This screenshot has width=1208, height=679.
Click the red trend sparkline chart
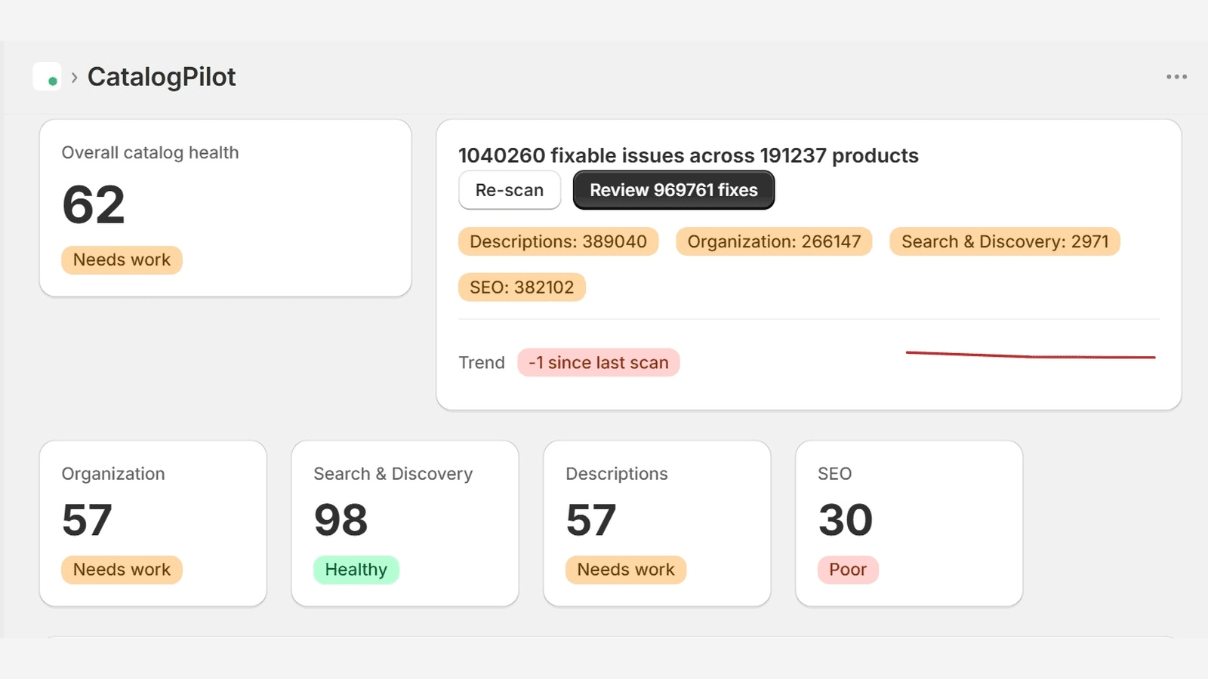(1031, 355)
